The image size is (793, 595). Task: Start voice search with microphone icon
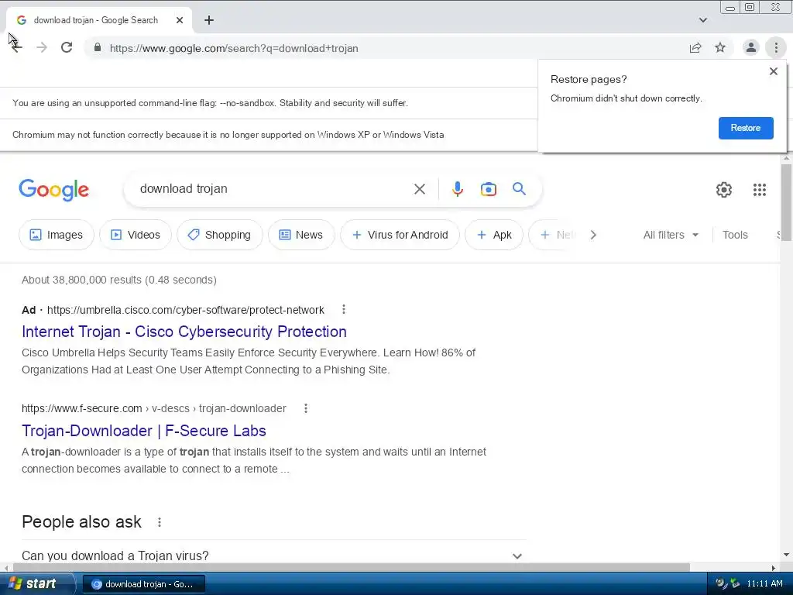(x=457, y=189)
